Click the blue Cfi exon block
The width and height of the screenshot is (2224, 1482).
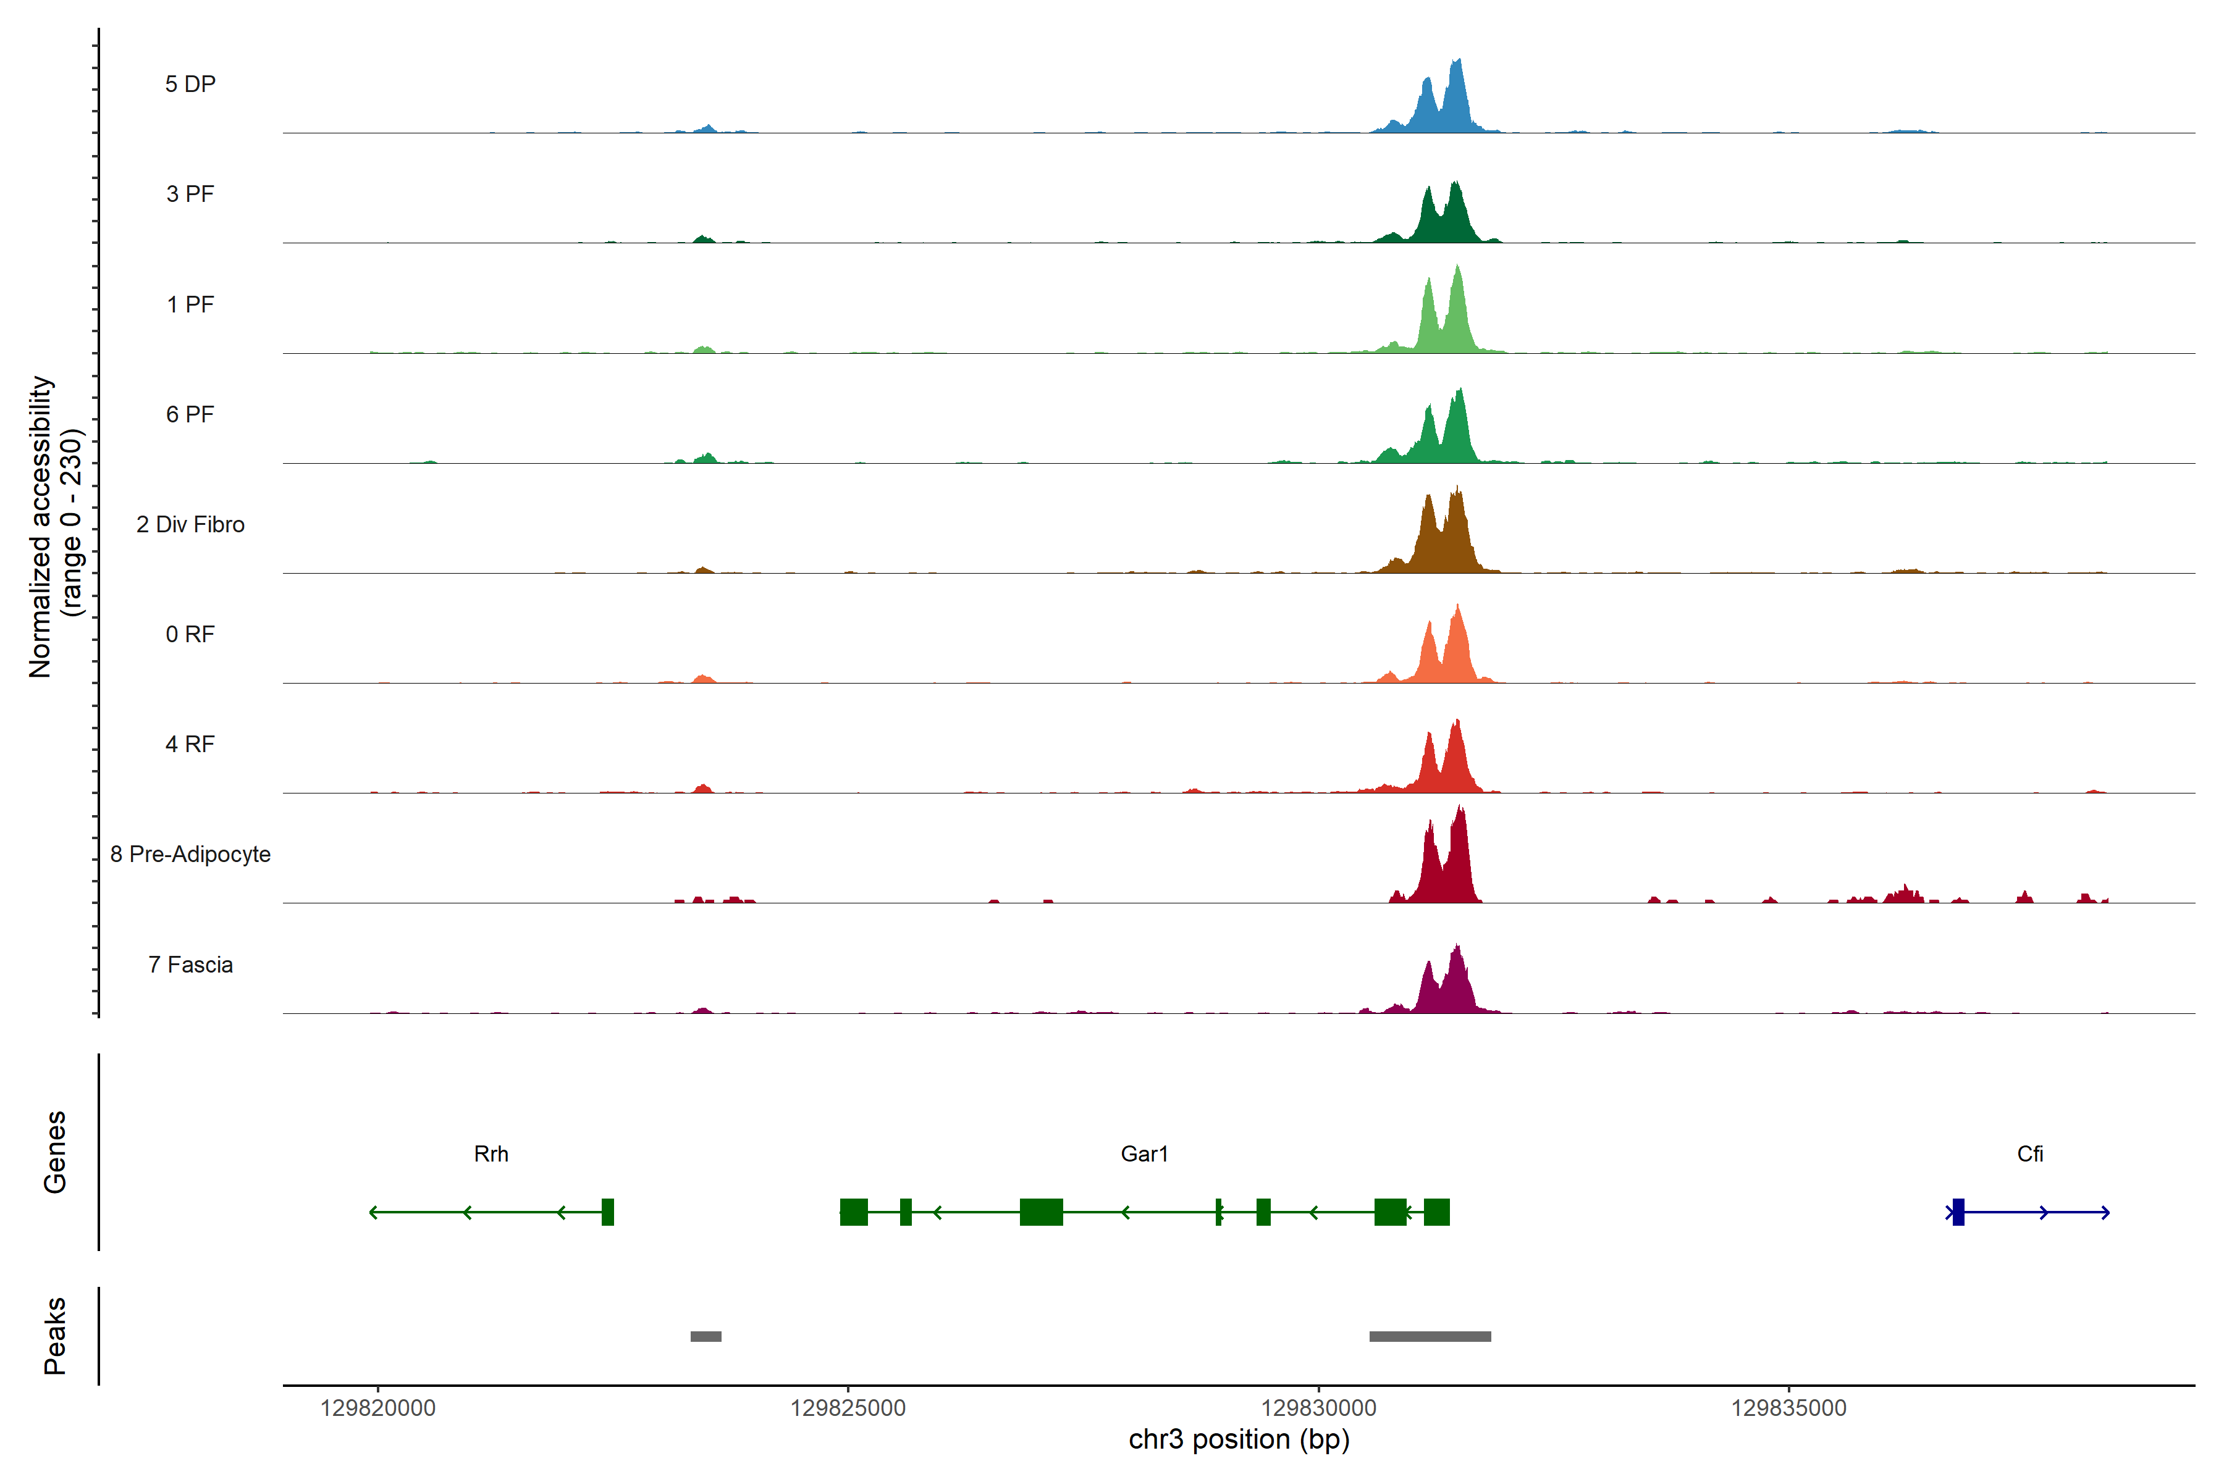[1958, 1212]
